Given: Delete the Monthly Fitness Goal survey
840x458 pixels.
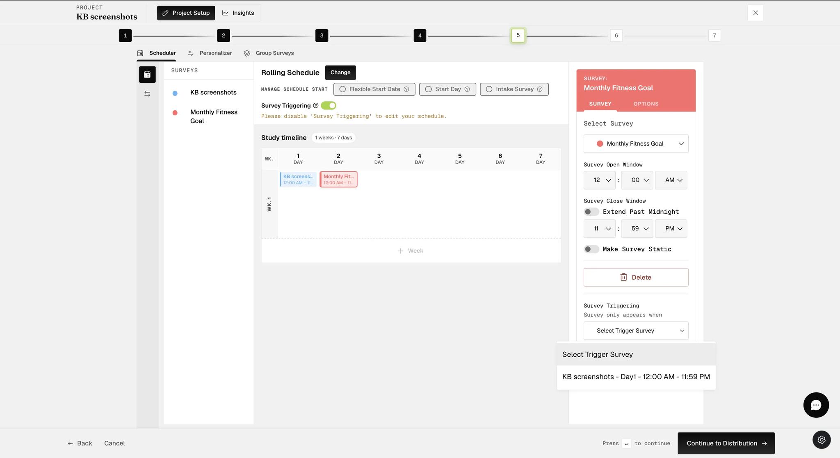Looking at the screenshot, I should [x=636, y=277].
